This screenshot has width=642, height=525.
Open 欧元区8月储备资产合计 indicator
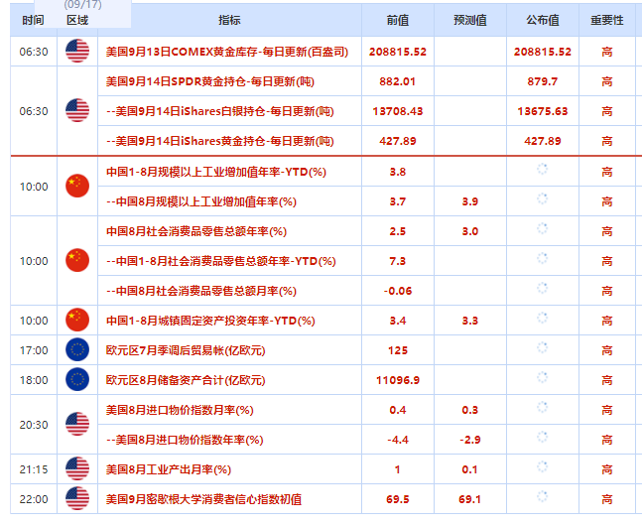(186, 380)
